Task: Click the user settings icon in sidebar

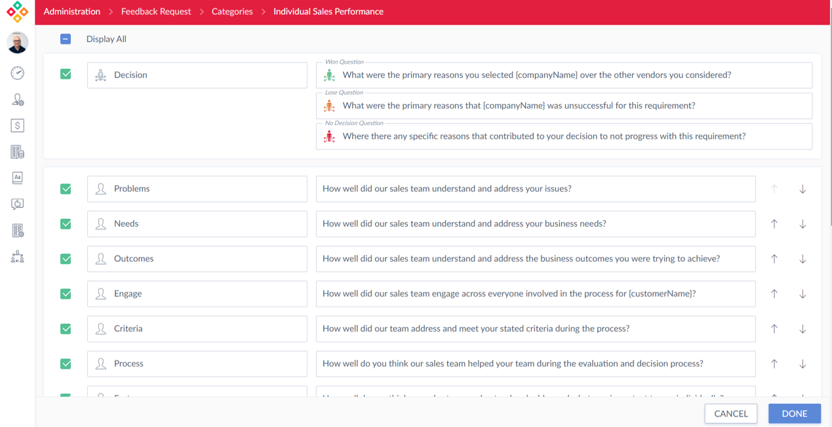Action: point(18,100)
